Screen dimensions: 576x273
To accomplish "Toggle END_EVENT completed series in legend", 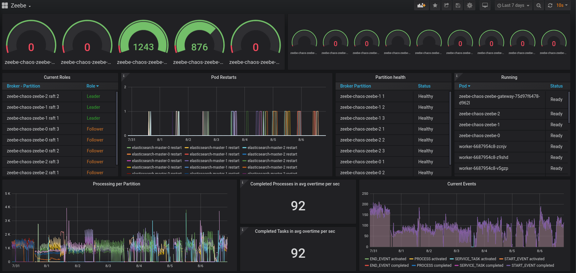I will tap(389, 266).
